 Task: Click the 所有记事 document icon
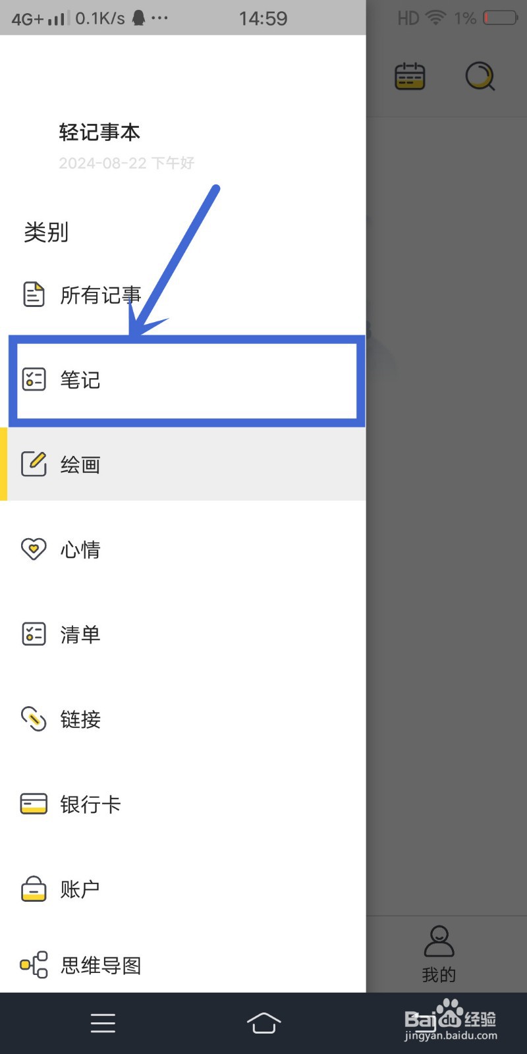[34, 294]
